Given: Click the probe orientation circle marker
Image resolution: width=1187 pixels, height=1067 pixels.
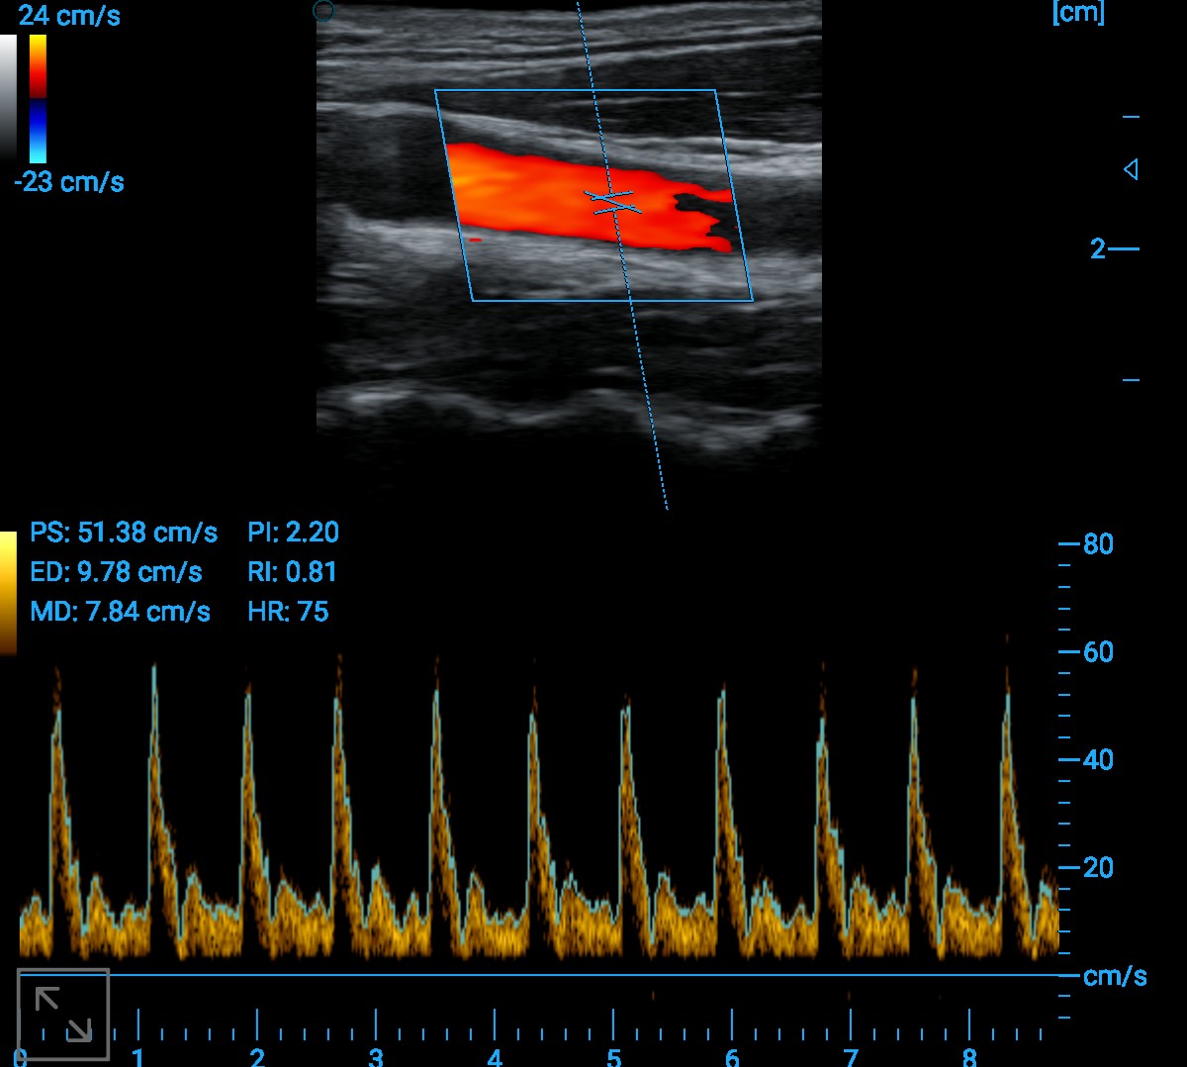Looking at the screenshot, I should click(x=323, y=11).
